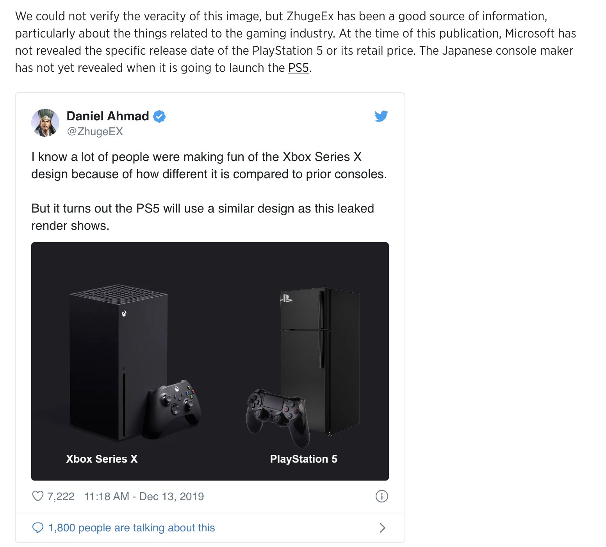Click the PlayStation 5 caption label
Viewport: 606px width, 547px height.
click(x=303, y=459)
